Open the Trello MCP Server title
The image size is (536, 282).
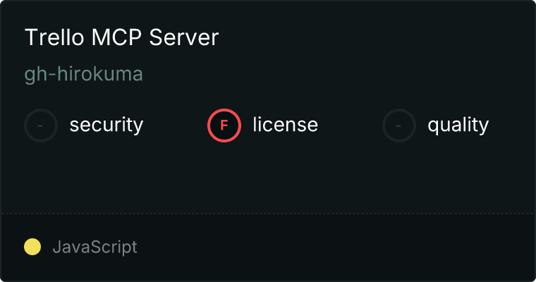[121, 38]
